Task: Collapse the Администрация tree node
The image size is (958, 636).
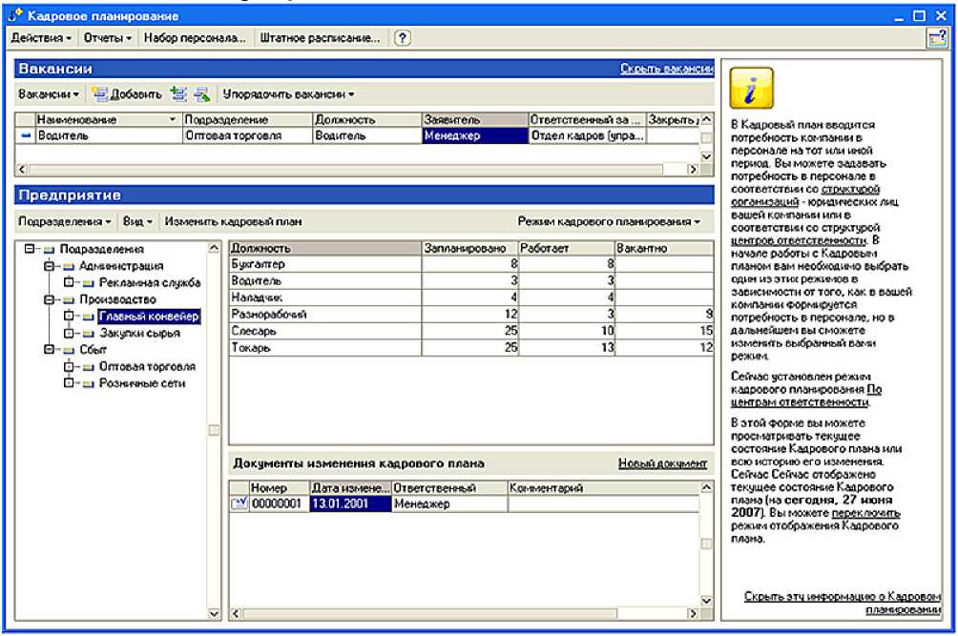Action: [x=49, y=266]
